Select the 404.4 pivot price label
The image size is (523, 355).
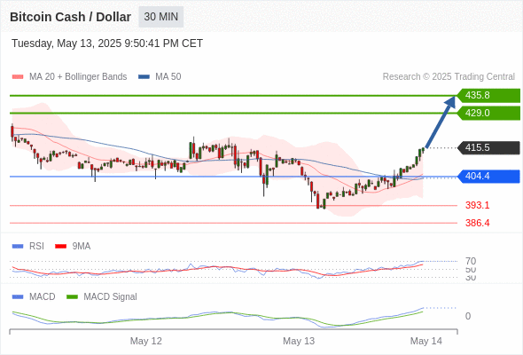pyautogui.click(x=488, y=177)
